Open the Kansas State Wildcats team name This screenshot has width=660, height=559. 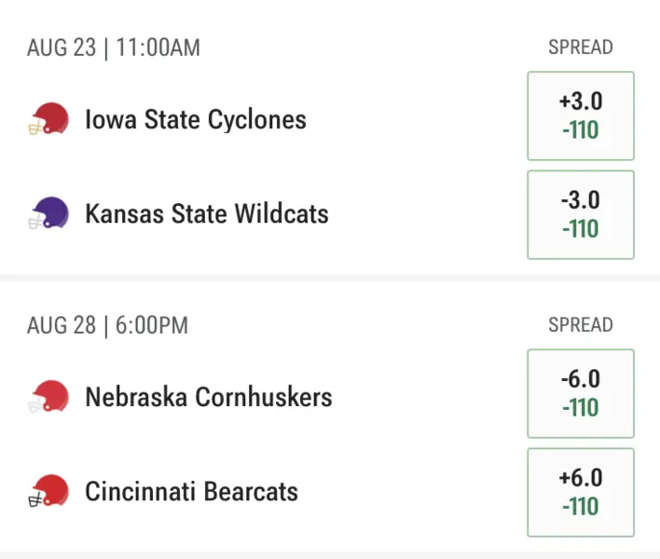pos(207,214)
